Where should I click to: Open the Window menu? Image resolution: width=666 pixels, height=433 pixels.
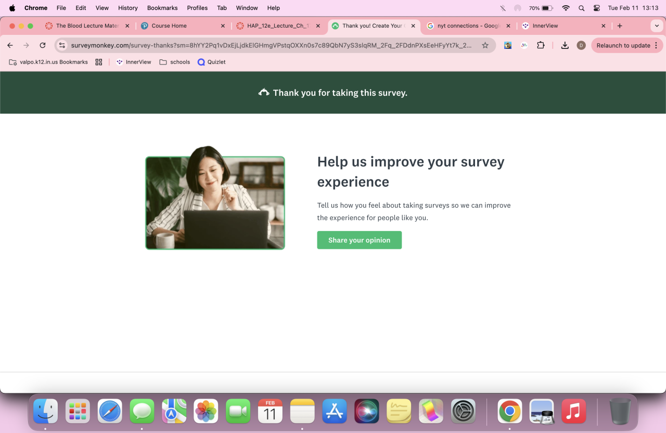click(x=247, y=8)
